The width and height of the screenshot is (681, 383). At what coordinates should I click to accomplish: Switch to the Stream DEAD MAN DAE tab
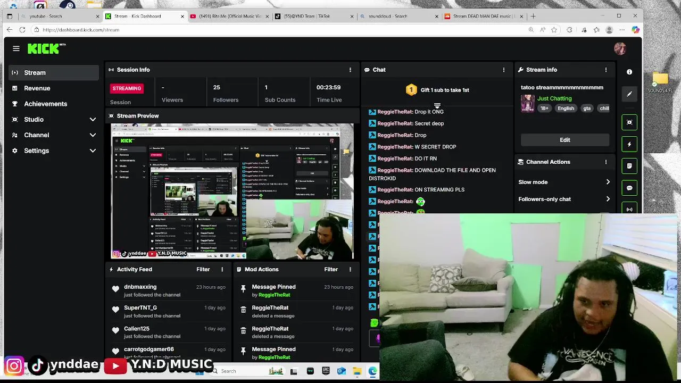[x=483, y=16]
